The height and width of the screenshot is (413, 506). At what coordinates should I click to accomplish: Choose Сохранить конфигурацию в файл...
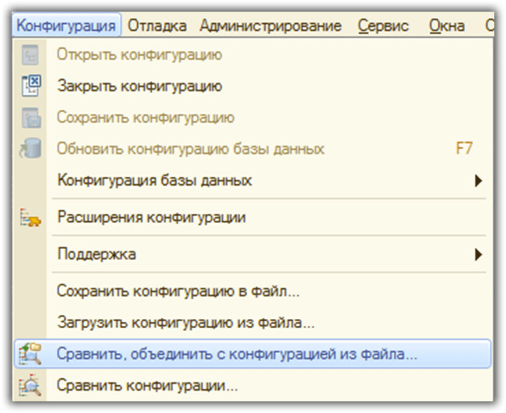pos(178,291)
